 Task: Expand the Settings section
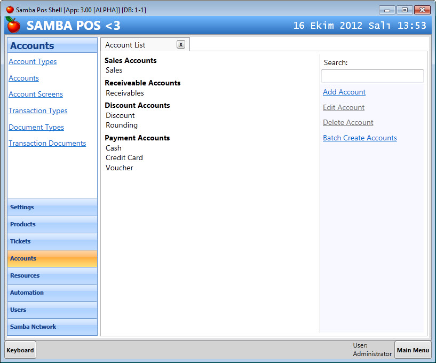(52, 207)
